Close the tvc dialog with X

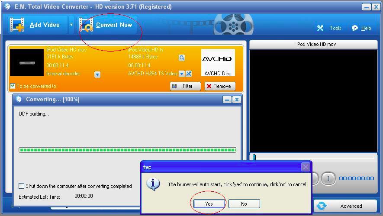[306, 167]
